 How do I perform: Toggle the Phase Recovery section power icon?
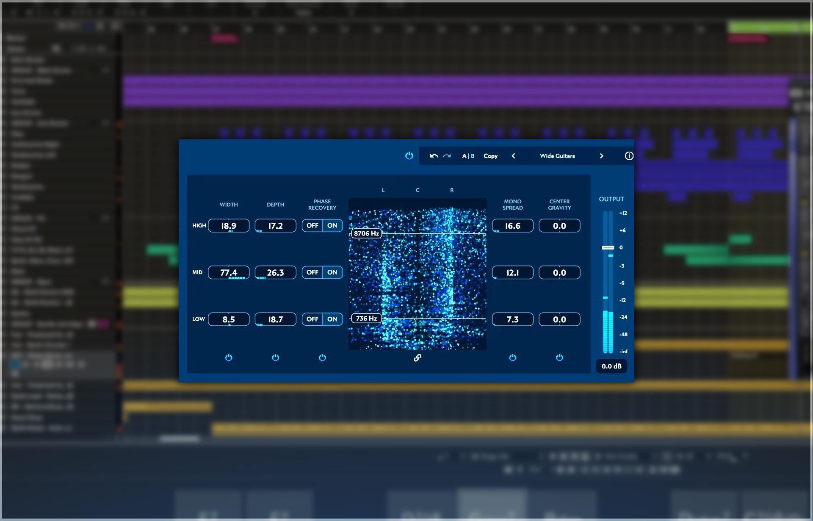(322, 357)
